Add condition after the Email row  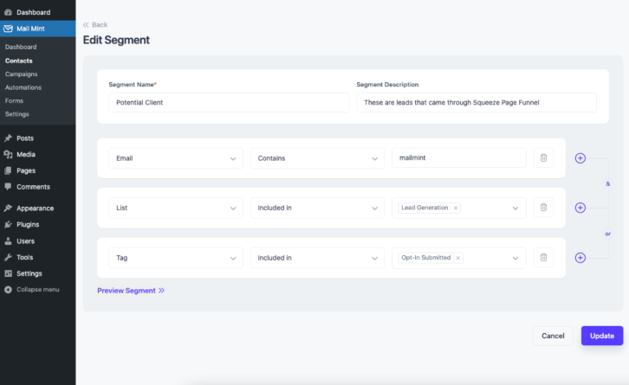(x=580, y=158)
